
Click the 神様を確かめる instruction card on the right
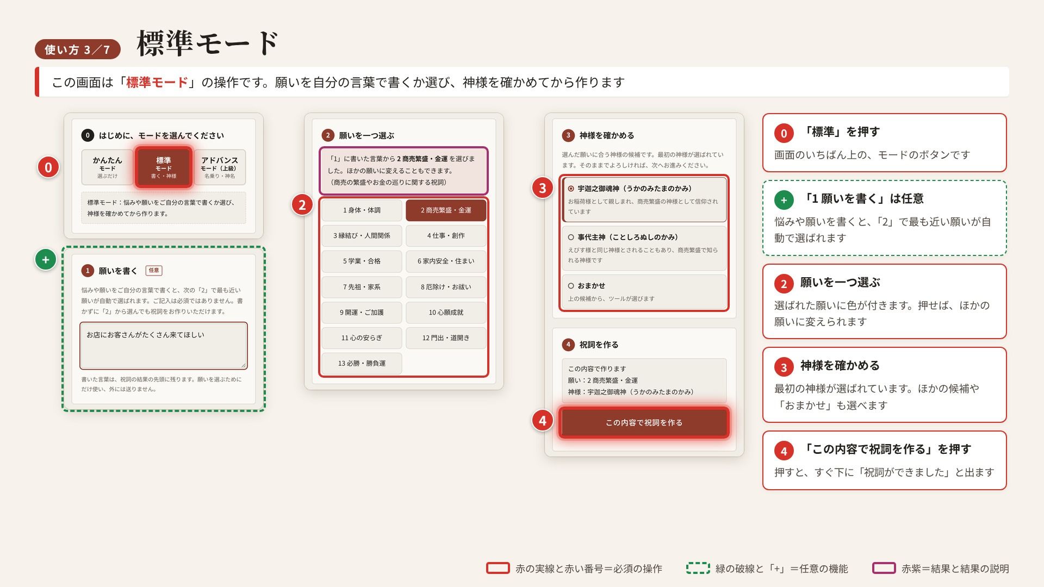[884, 385]
